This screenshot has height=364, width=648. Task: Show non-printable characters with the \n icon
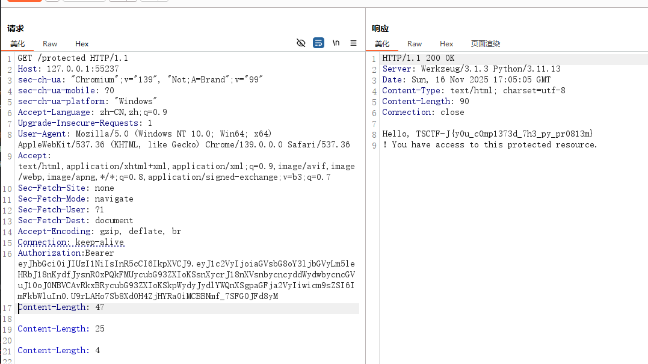(336, 43)
